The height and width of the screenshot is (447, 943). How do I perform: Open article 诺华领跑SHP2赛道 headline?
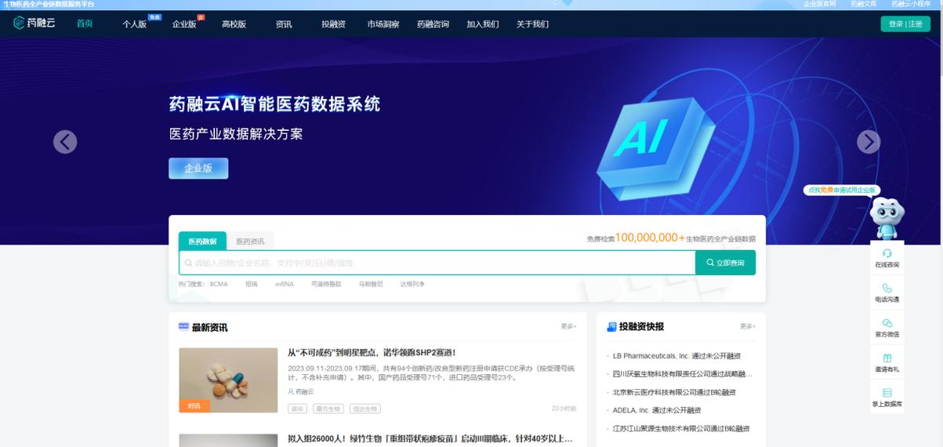point(372,353)
